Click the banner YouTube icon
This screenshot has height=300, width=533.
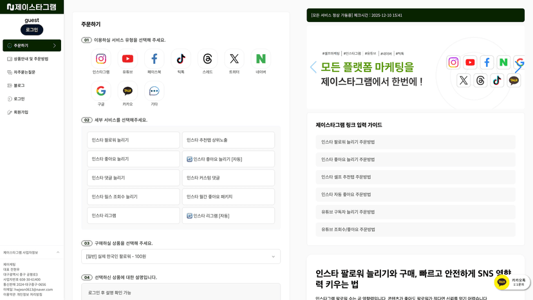pos(470,62)
